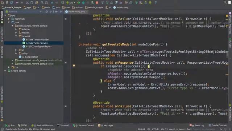Click the Scroll from Source icon
The width and height of the screenshot is (232, 131).
pyautogui.click(x=47, y=12)
